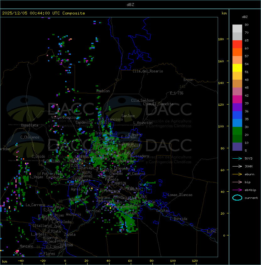Click the 'L_Asuncion' map label
This screenshot has width=261, height=265.
(x=143, y=123)
